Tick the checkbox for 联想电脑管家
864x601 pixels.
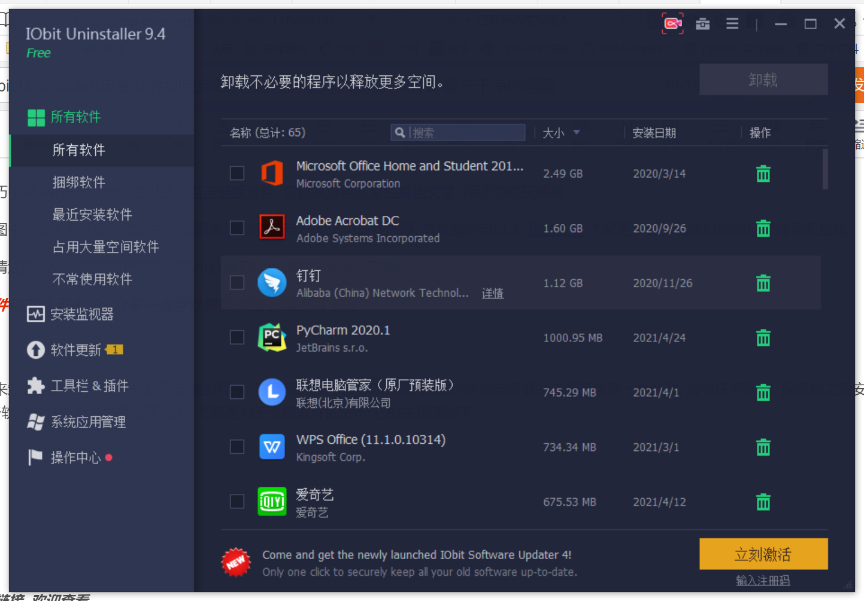click(237, 392)
